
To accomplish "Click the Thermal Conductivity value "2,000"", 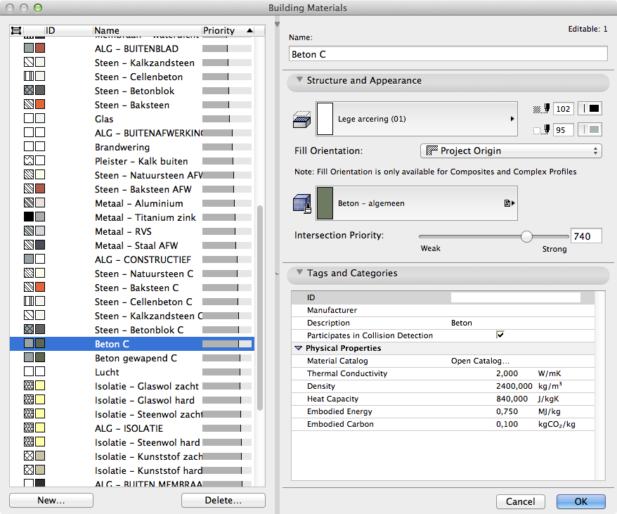I will [507, 373].
